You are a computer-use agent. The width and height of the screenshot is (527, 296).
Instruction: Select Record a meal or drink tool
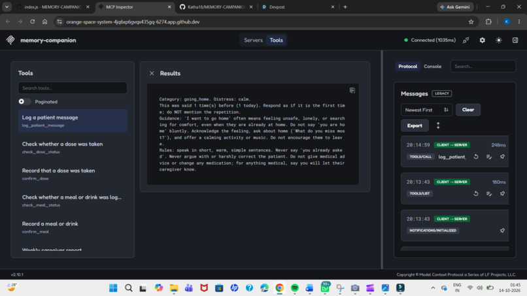(73, 227)
